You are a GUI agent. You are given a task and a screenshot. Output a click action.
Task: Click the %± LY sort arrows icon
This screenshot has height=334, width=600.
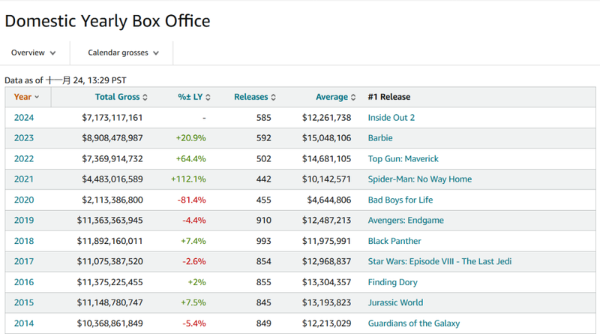[208, 98]
